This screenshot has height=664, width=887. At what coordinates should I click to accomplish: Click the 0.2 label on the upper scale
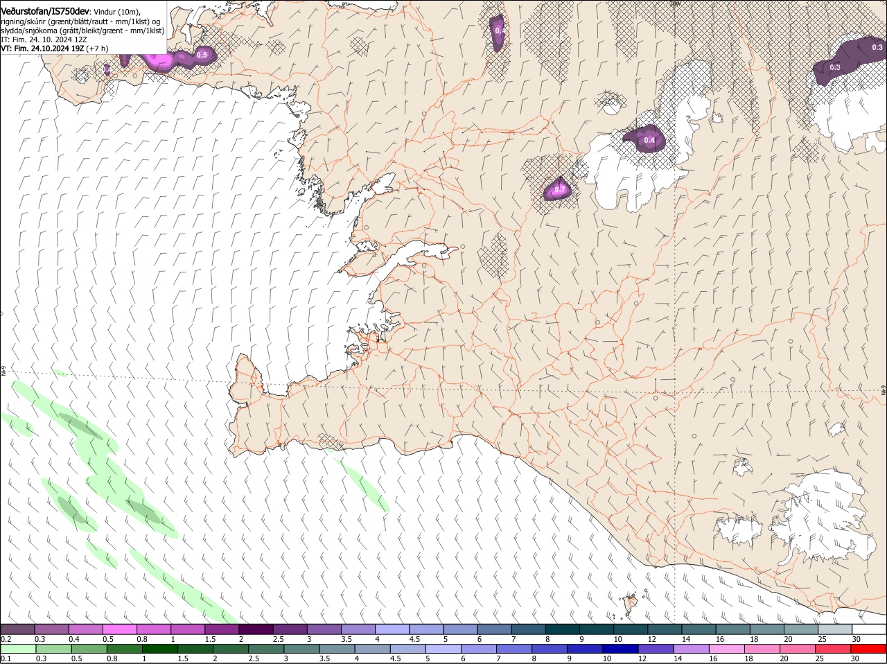pos(6,639)
